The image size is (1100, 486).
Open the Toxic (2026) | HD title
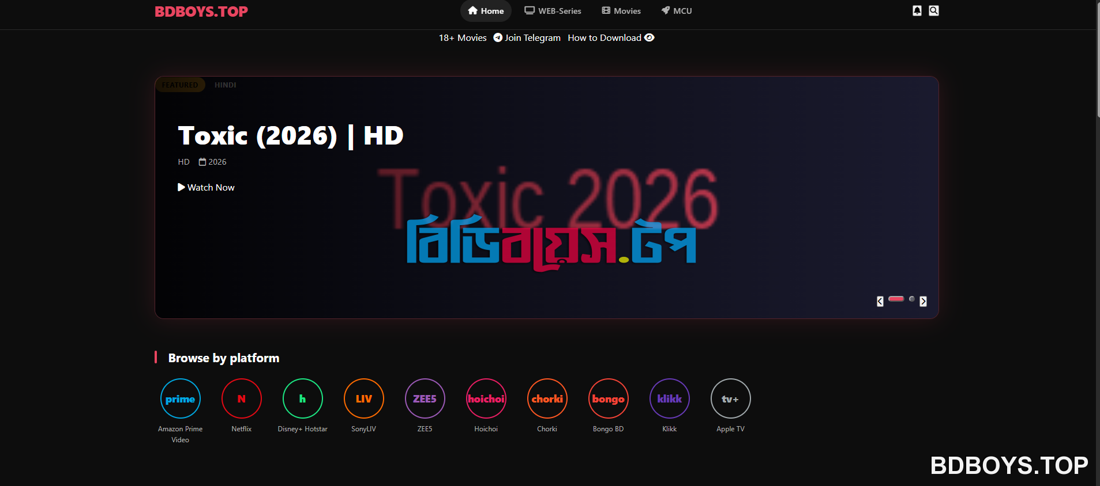pos(291,136)
